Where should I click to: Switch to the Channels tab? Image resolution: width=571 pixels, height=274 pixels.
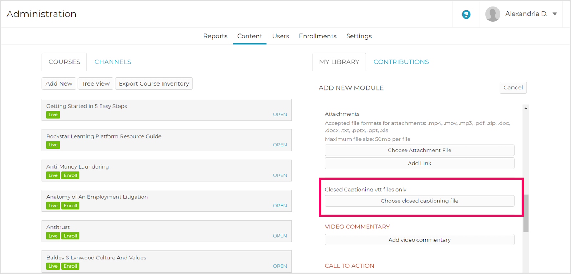click(113, 62)
